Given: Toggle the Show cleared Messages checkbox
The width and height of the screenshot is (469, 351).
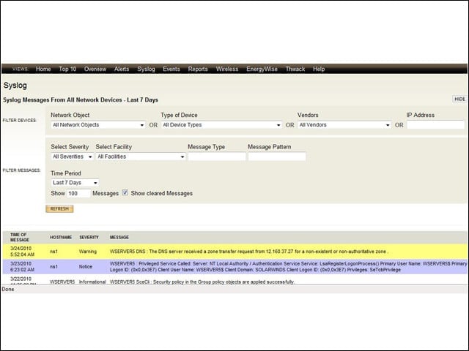Looking at the screenshot, I should click(x=125, y=193).
